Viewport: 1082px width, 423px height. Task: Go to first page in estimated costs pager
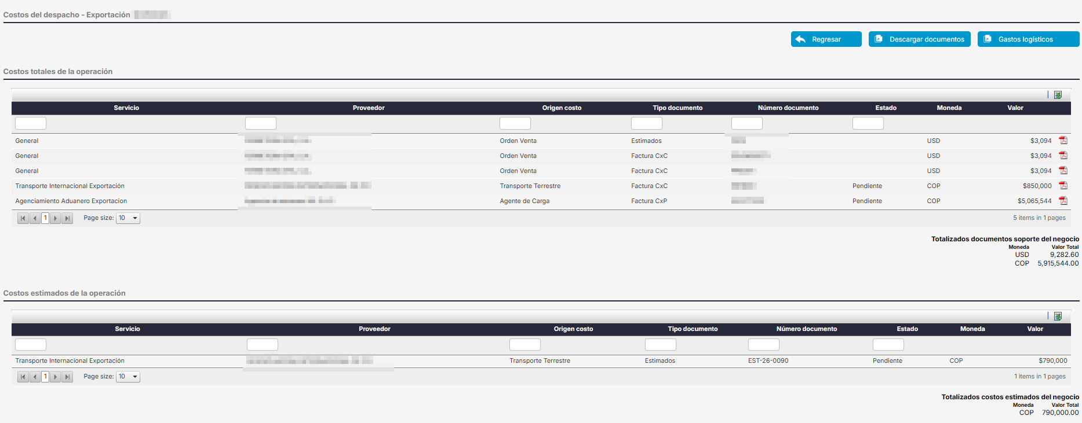(23, 377)
